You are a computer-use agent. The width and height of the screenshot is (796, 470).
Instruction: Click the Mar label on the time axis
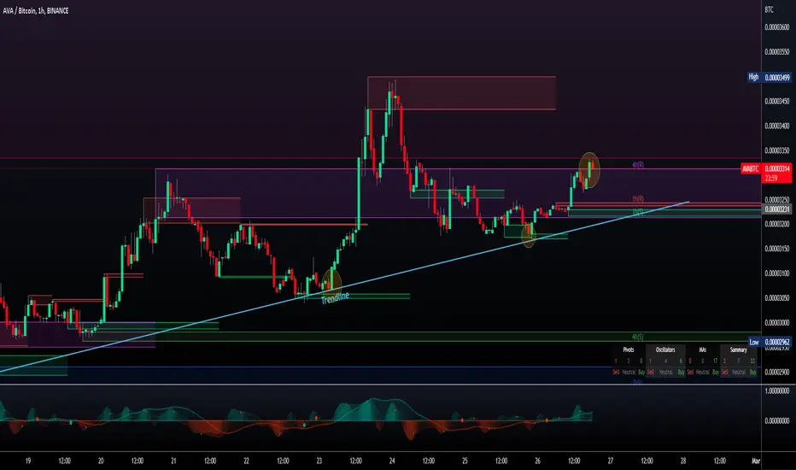coord(755,461)
